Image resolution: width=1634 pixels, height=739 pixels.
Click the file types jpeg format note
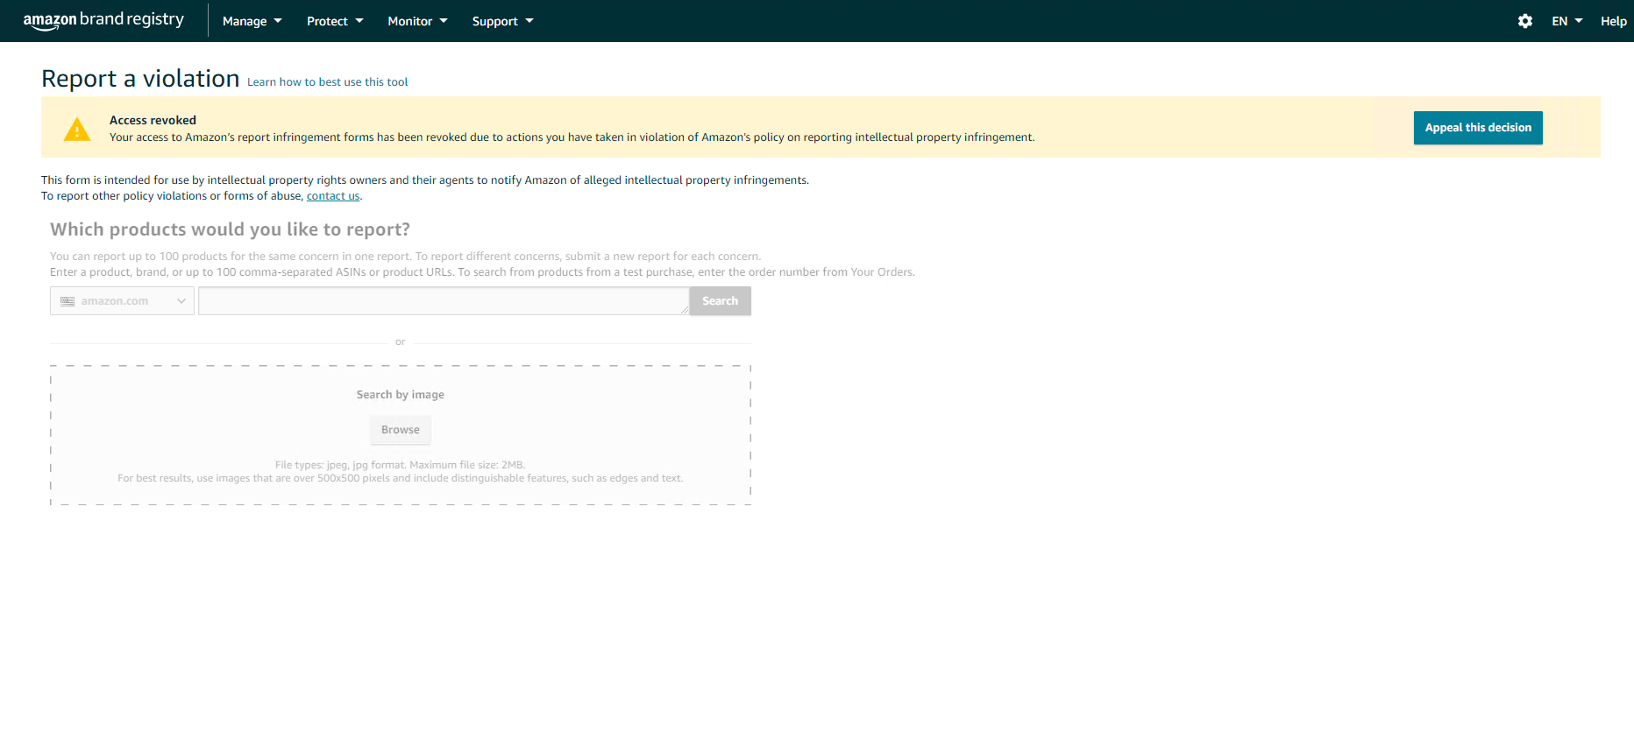click(400, 465)
